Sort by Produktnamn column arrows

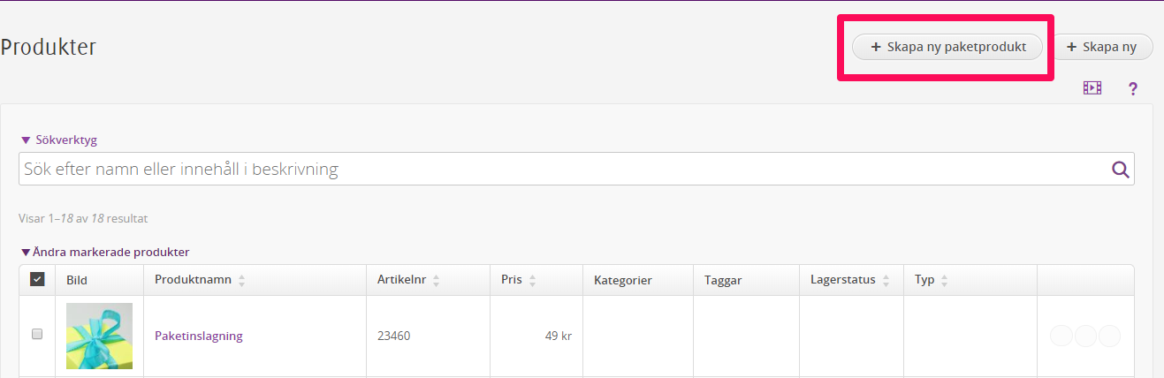tap(242, 280)
